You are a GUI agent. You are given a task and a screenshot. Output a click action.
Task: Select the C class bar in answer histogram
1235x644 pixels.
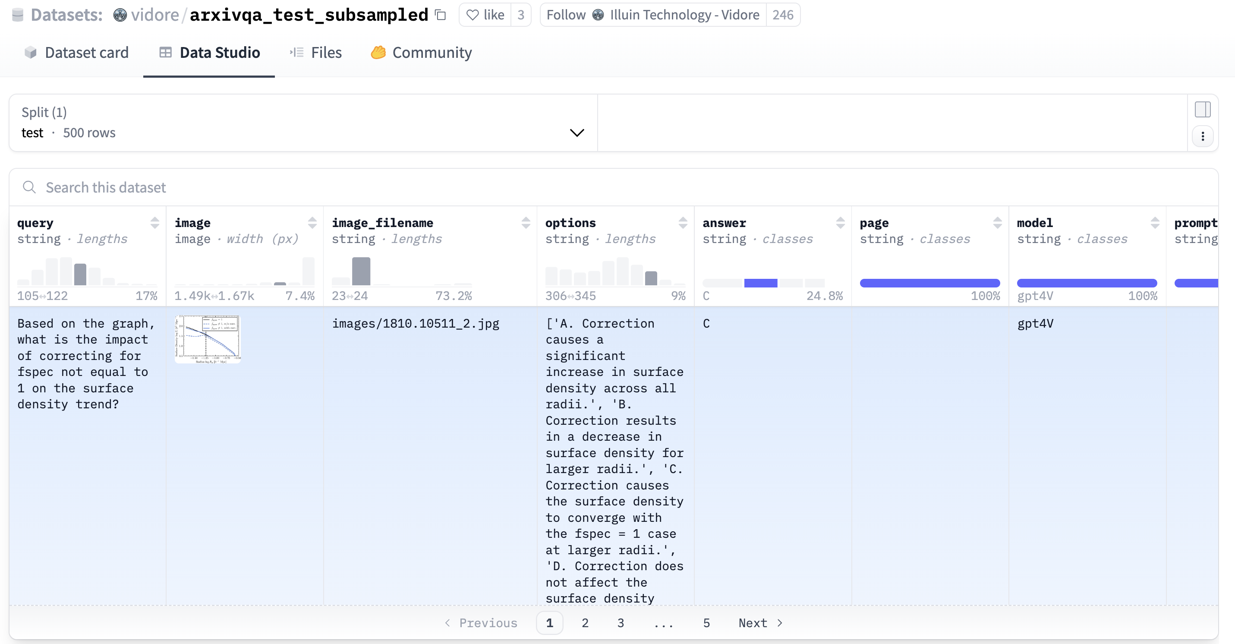pyautogui.click(x=760, y=283)
